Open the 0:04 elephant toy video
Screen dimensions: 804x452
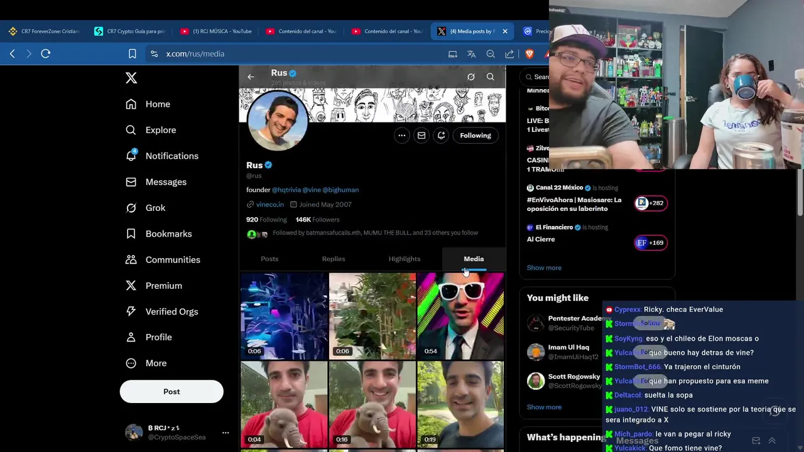(x=284, y=404)
